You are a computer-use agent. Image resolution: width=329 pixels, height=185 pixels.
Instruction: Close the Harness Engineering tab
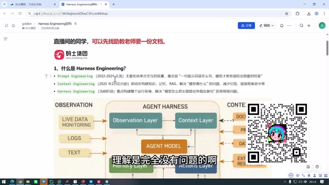tap(106, 4)
